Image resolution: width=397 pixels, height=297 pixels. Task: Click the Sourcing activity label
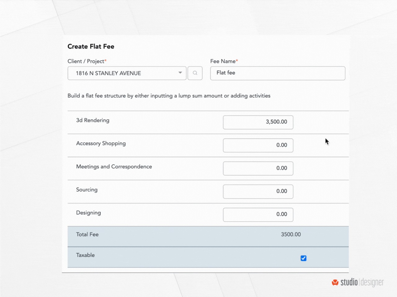click(87, 190)
